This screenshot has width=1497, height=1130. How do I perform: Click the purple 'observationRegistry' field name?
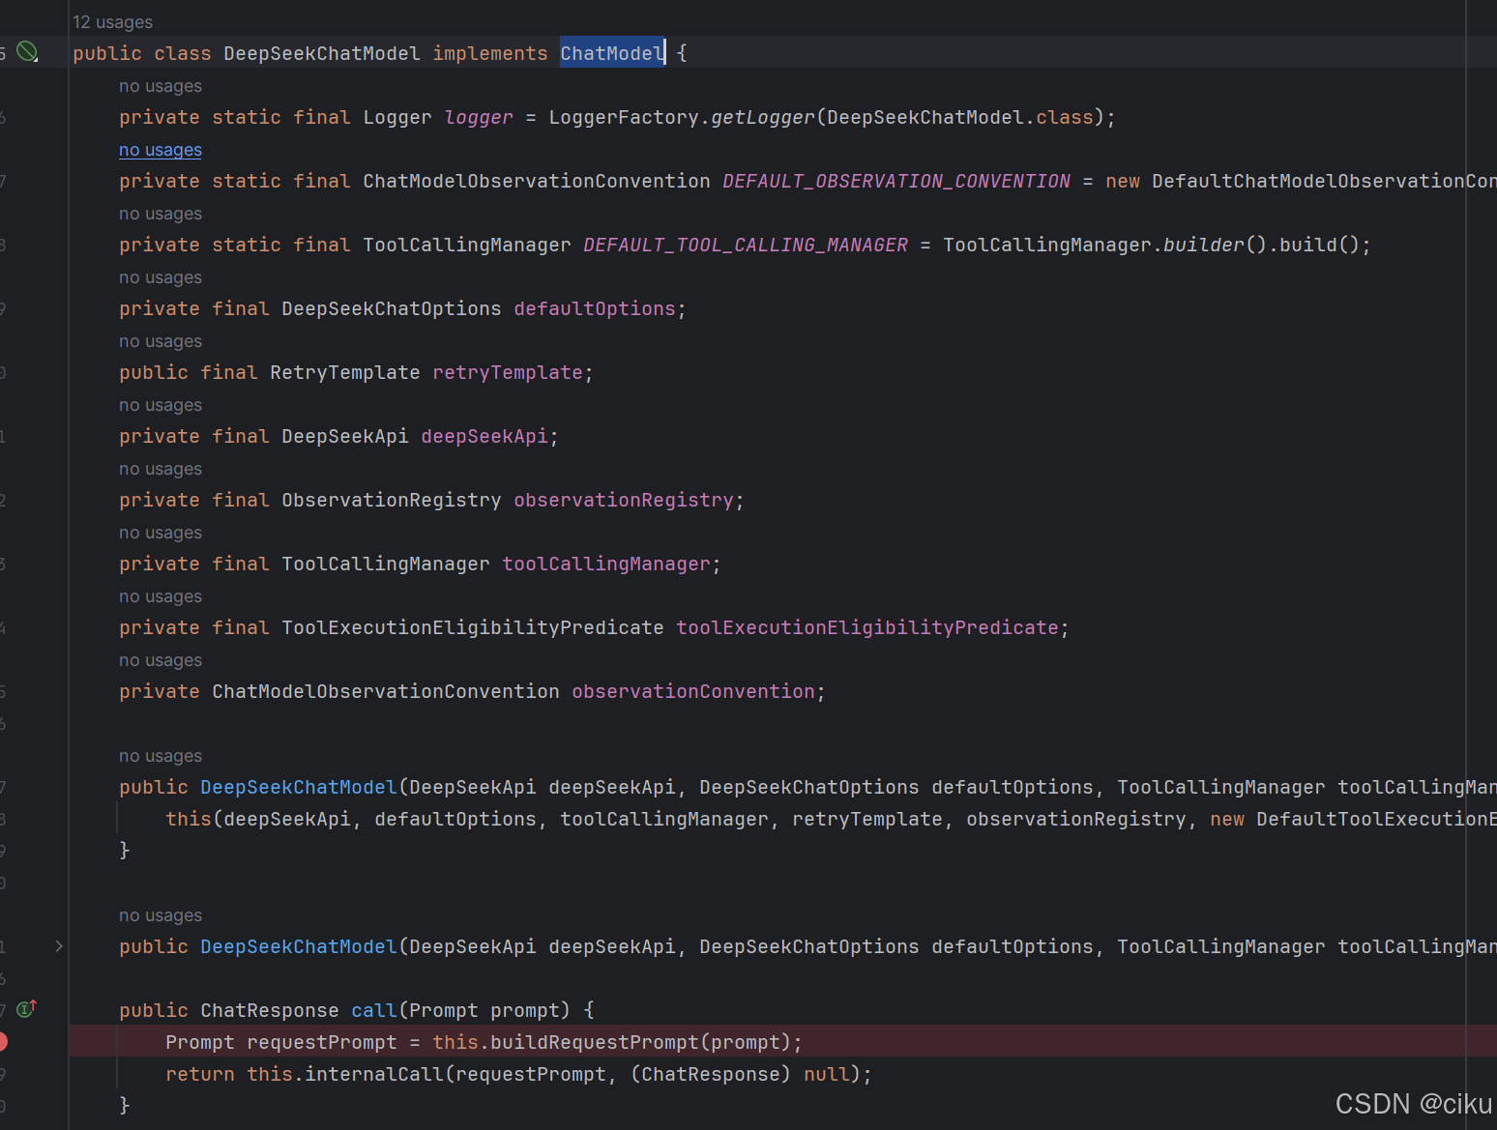[624, 500]
